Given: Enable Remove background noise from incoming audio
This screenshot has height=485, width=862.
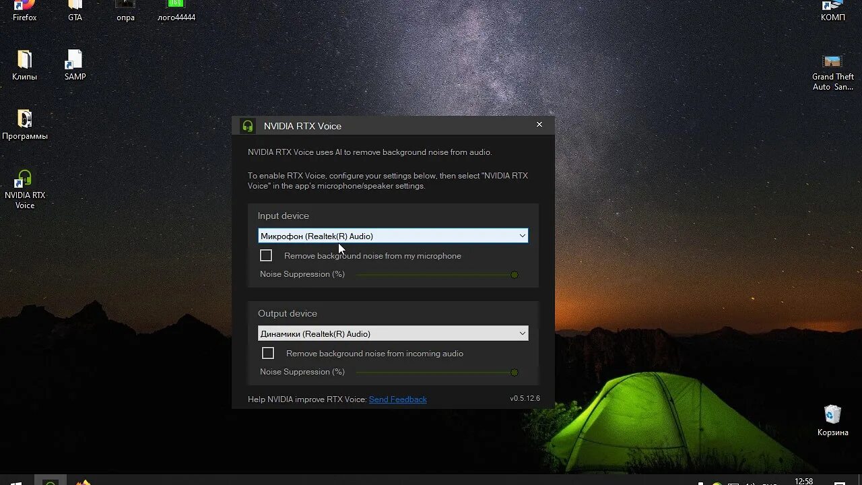Looking at the screenshot, I should 268,353.
